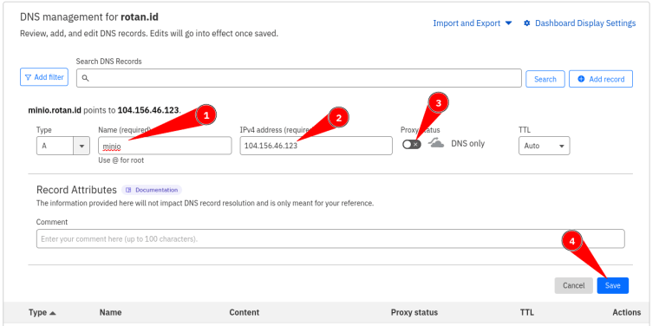This screenshot has height=326, width=659.
Task: Save the DNS record
Action: (x=613, y=285)
